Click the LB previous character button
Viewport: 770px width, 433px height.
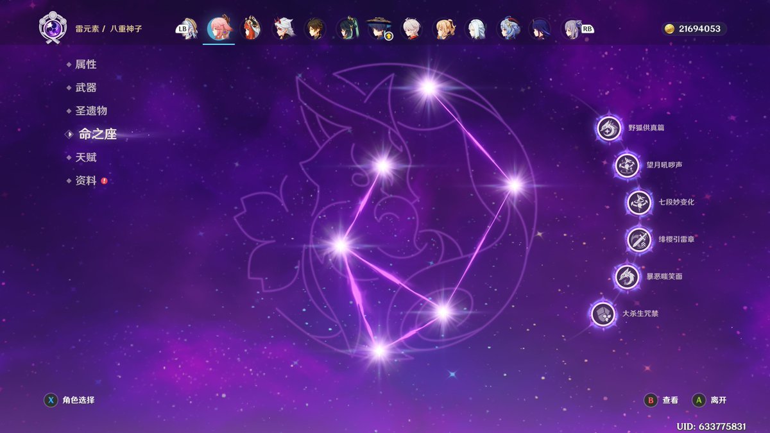182,28
